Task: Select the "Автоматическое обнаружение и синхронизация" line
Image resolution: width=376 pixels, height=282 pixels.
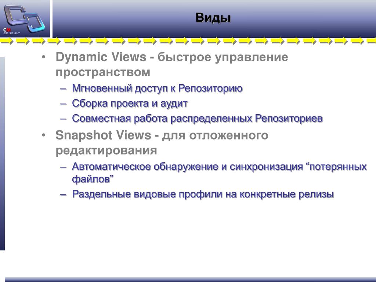Action: [220, 167]
